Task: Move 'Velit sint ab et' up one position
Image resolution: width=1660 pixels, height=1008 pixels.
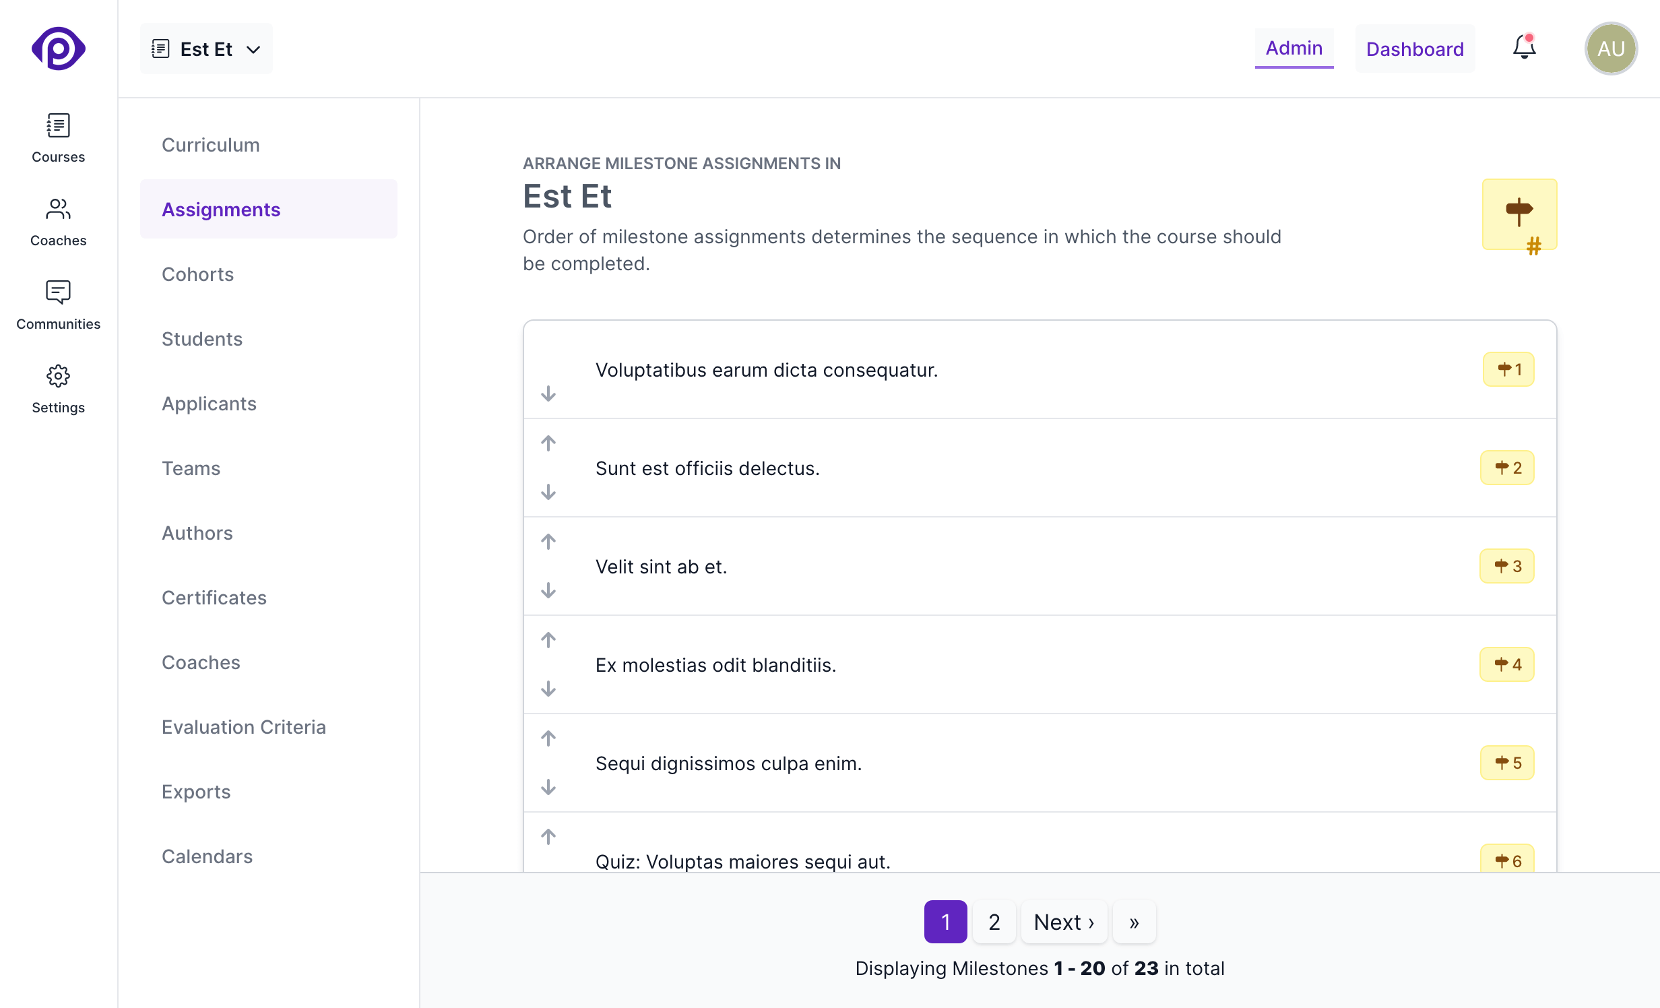Action: tap(548, 541)
